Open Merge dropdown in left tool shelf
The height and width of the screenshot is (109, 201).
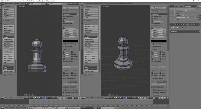[8, 69]
